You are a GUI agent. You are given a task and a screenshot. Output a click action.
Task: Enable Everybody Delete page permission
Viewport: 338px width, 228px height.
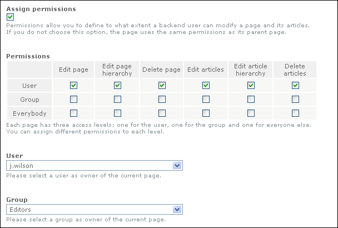[162, 113]
